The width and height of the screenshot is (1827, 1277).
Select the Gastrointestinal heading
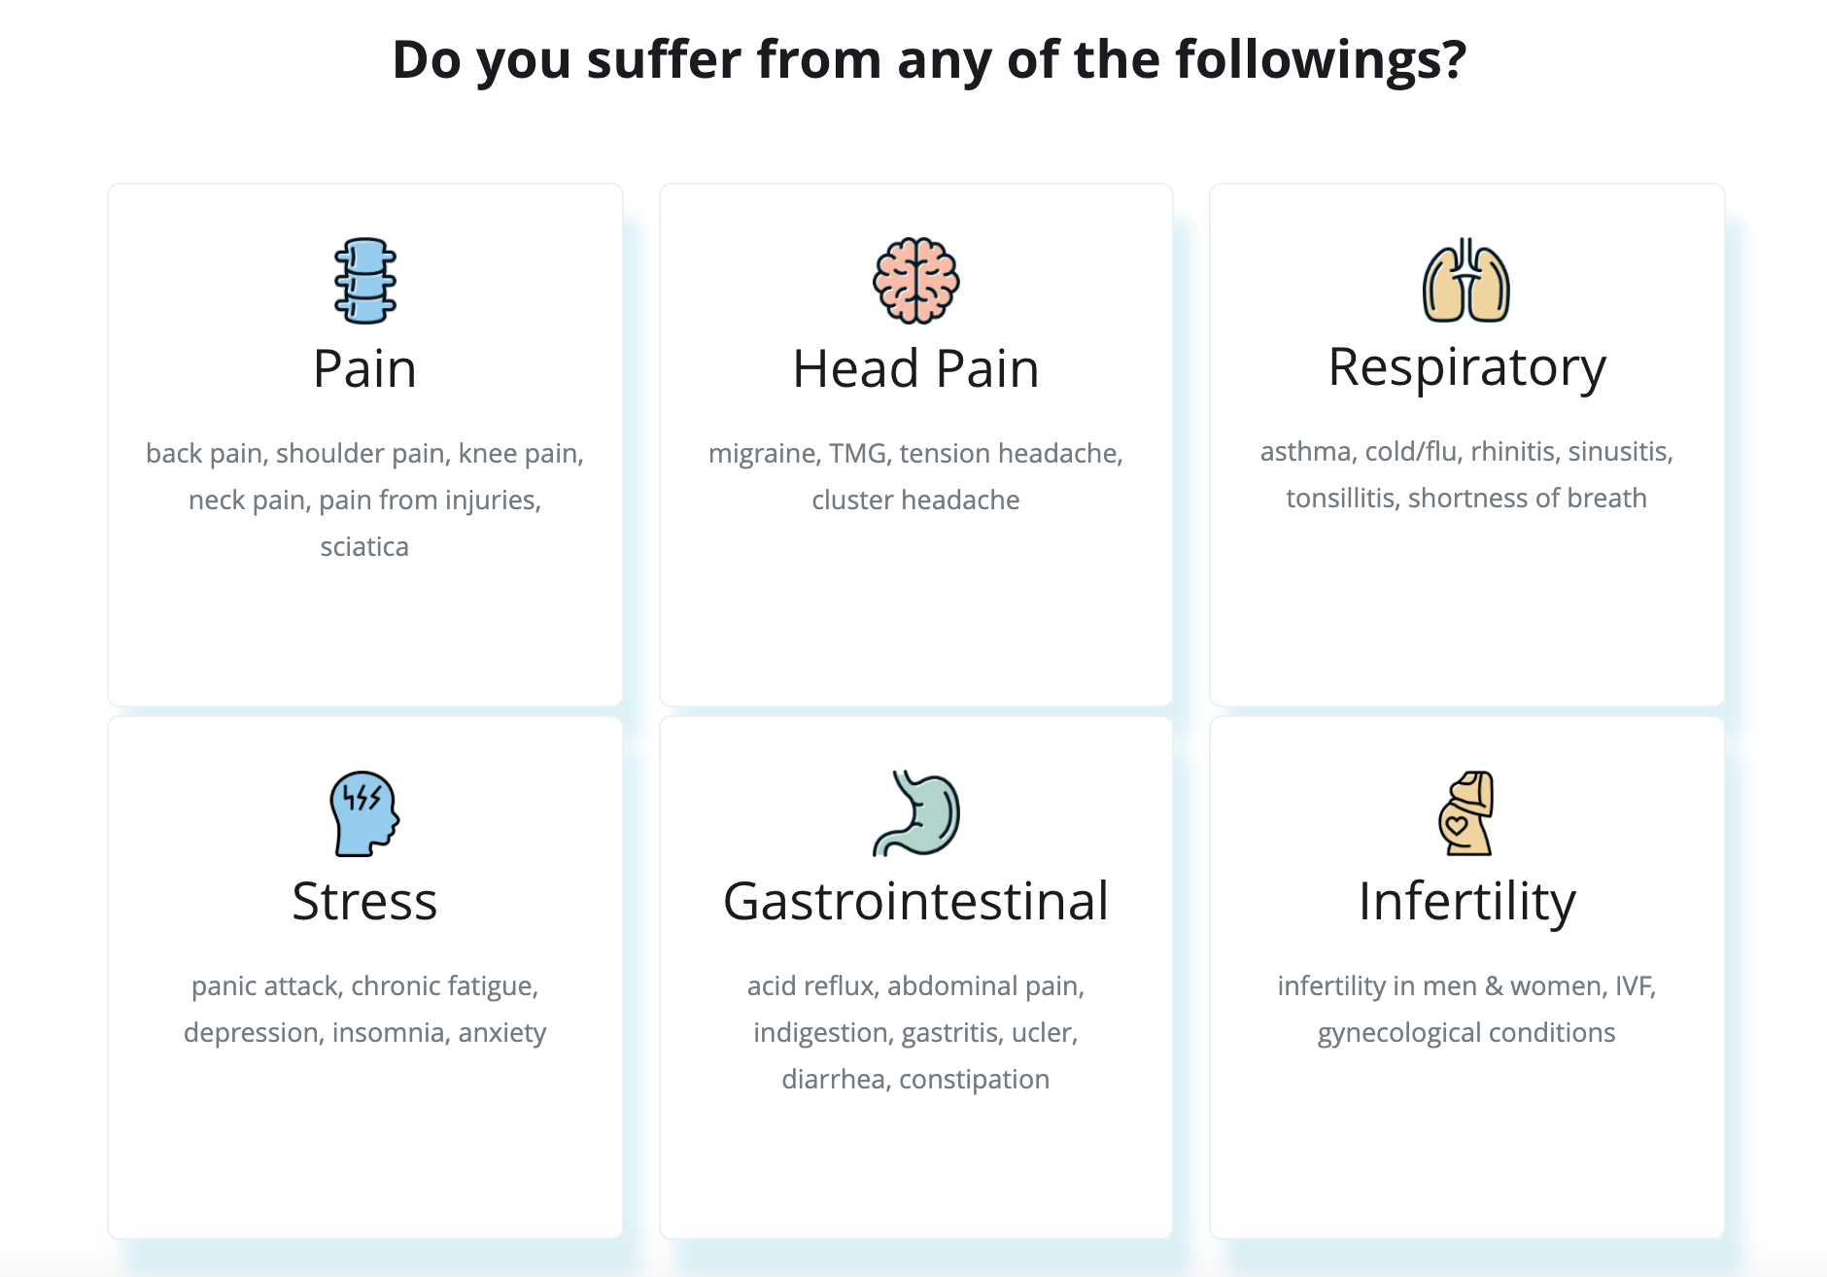915,901
